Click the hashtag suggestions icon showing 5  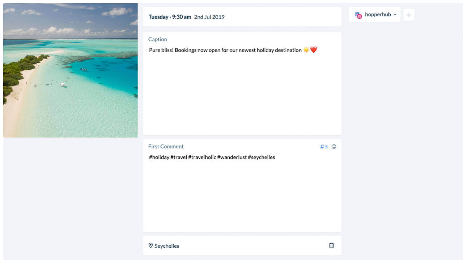pos(323,147)
